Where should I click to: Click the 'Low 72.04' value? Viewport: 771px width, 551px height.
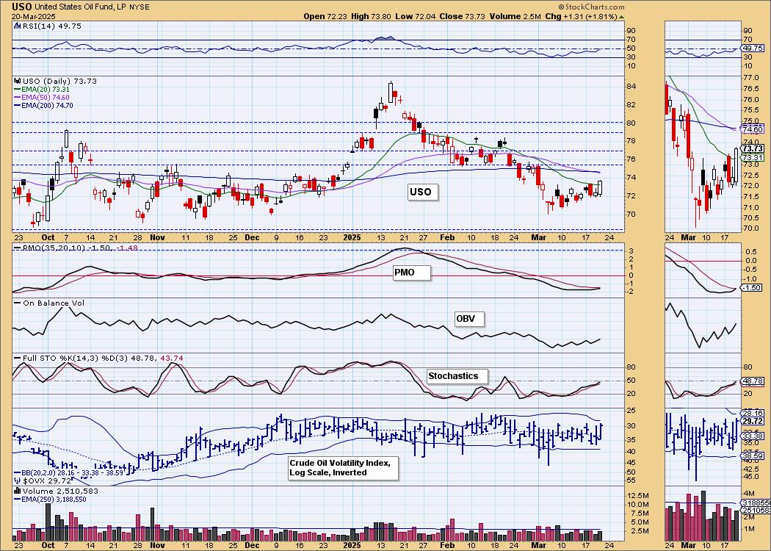tap(416, 16)
